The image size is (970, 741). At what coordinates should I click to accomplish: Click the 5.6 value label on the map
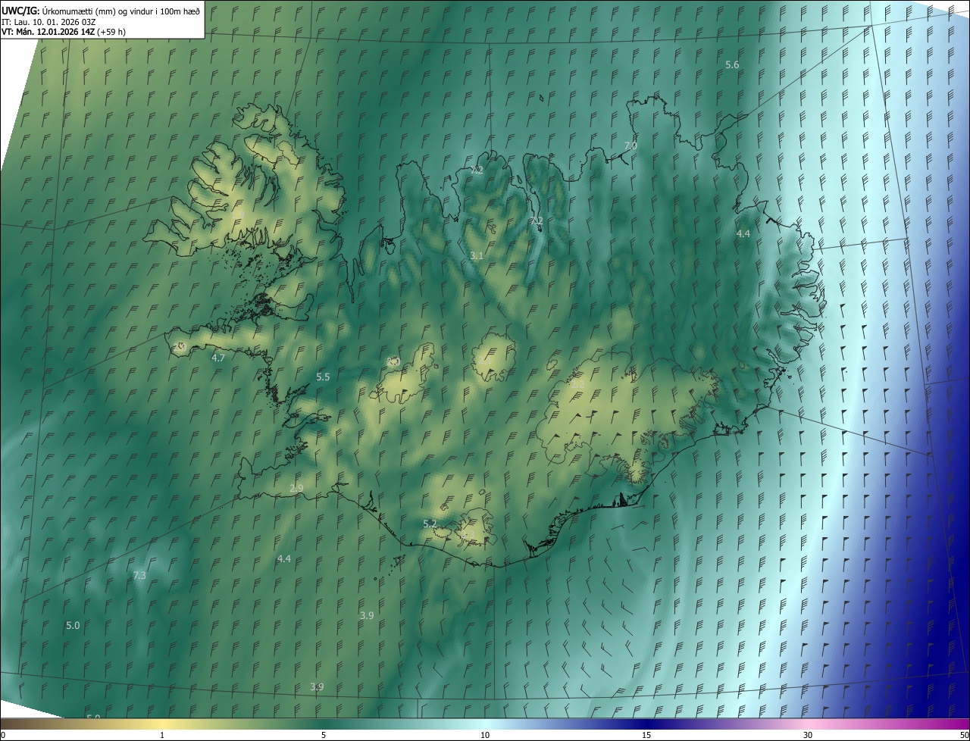(x=732, y=65)
